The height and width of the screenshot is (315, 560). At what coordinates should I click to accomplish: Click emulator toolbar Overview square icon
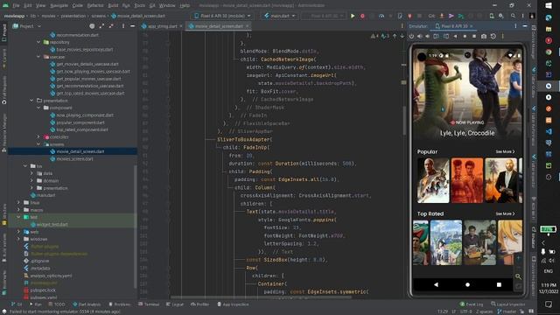(474, 36)
